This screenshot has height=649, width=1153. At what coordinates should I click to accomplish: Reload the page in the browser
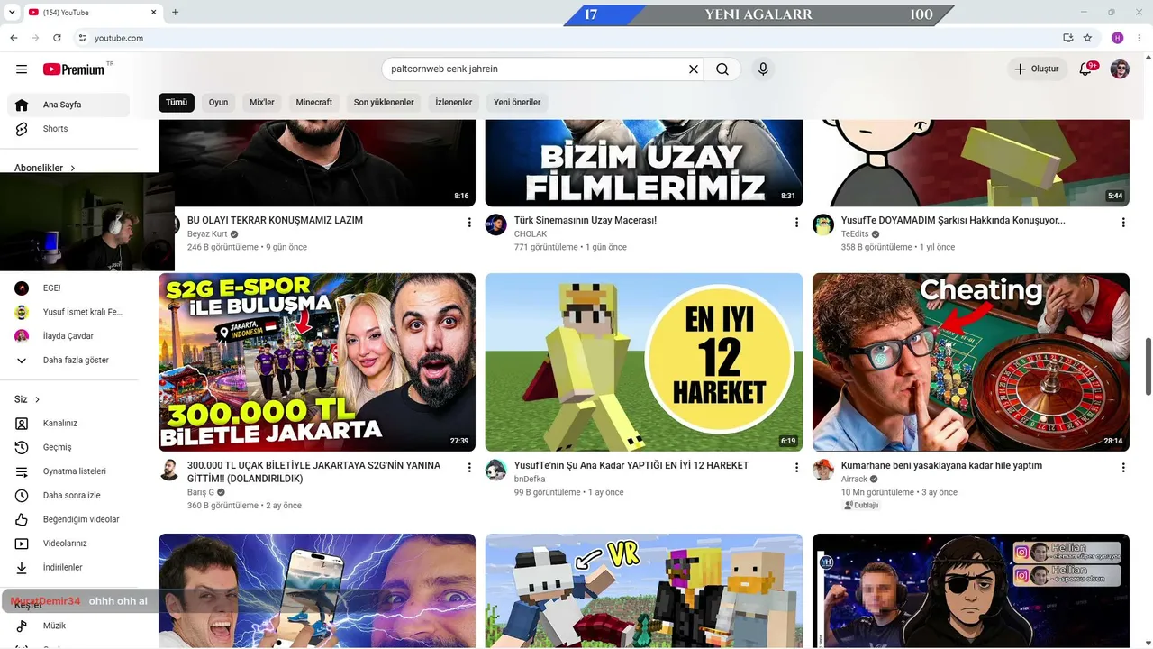57,38
